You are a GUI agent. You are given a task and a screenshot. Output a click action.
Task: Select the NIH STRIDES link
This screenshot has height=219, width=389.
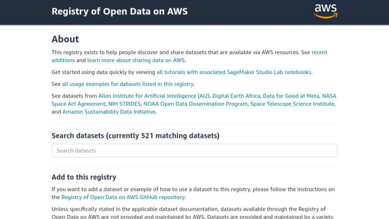(124, 104)
